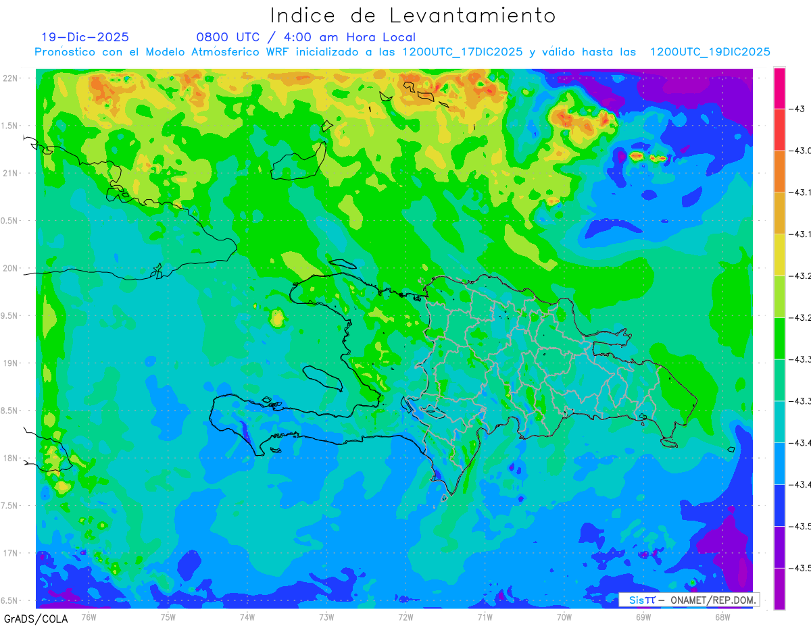The width and height of the screenshot is (811, 626).
Task: Select the '19-Dic-2025' date label
Action: (x=84, y=37)
